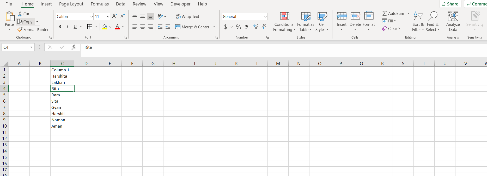The height and width of the screenshot is (176, 487).
Task: Align text to the right
Action: pyautogui.click(x=150, y=27)
